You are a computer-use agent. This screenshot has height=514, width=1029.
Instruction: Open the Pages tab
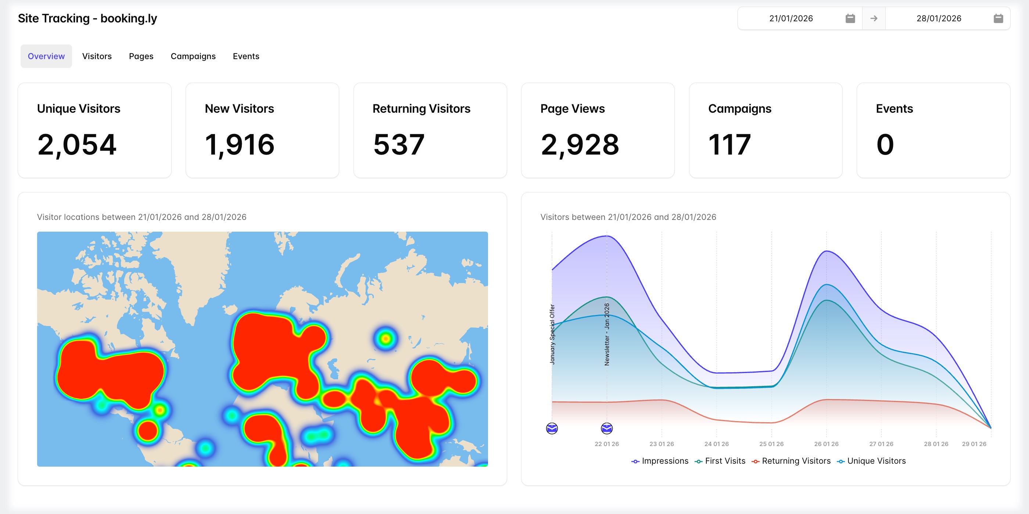pyautogui.click(x=141, y=56)
